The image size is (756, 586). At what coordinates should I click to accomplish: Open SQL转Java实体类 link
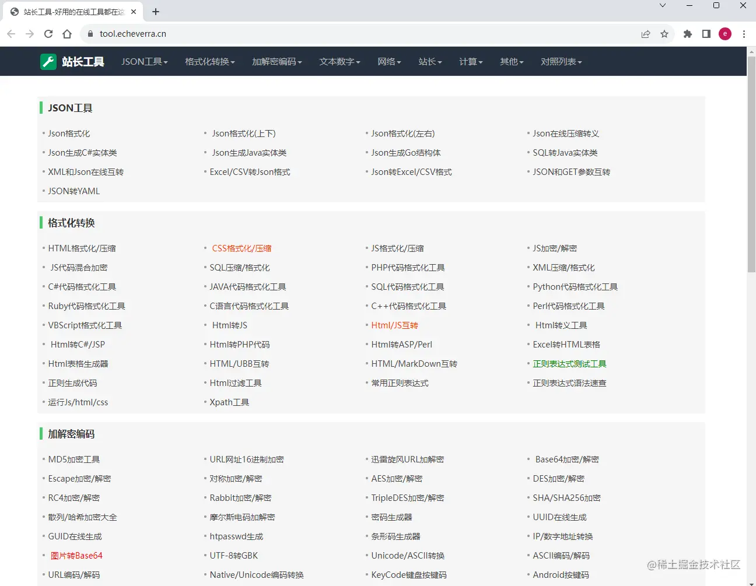point(565,153)
